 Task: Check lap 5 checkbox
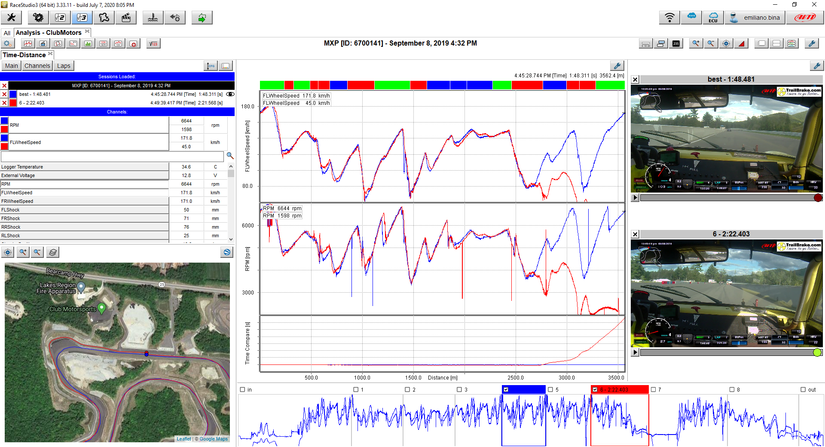(550, 389)
